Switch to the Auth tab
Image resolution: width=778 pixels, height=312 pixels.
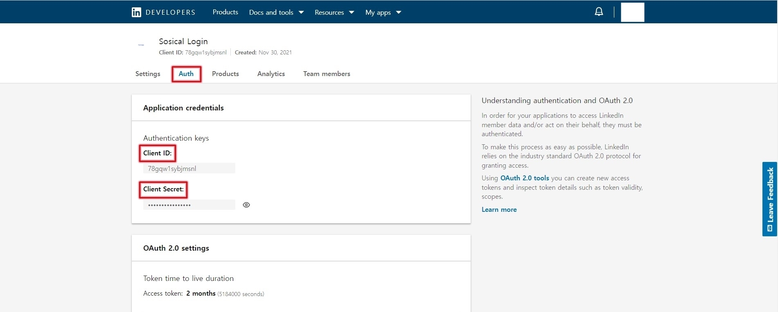[x=186, y=74]
